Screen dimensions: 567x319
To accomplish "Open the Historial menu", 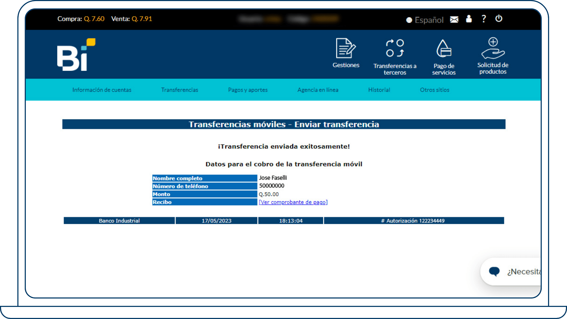I will coord(379,90).
